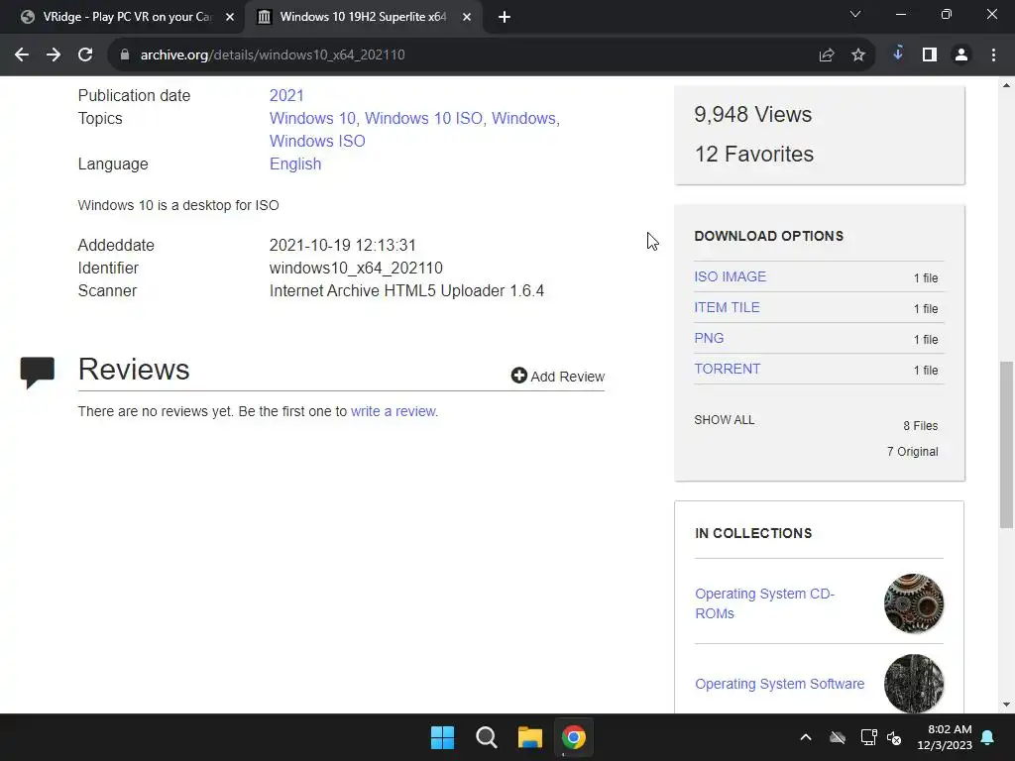This screenshot has width=1015, height=761.
Task: Close the Windows 10 19H2 Superlite tab
Action: tap(467, 18)
